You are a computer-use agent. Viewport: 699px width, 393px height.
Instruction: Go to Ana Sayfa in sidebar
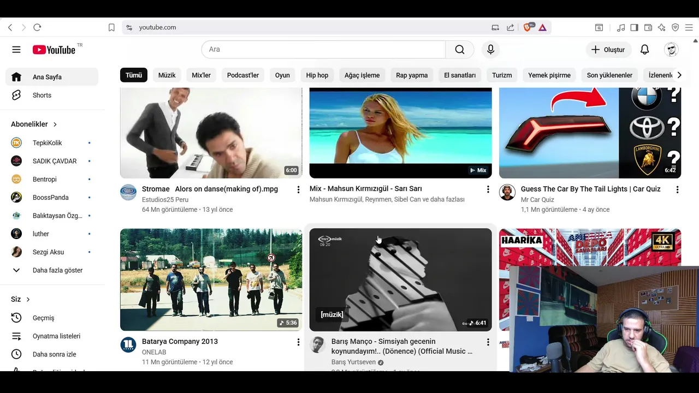coord(52,77)
